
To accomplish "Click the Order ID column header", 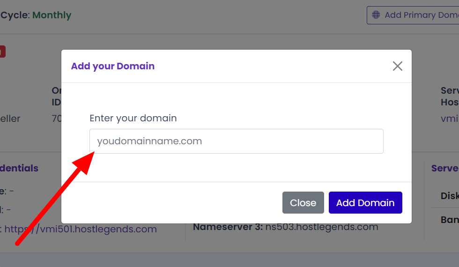I will click(x=57, y=96).
